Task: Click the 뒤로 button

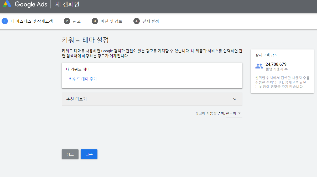Action: coord(70,154)
